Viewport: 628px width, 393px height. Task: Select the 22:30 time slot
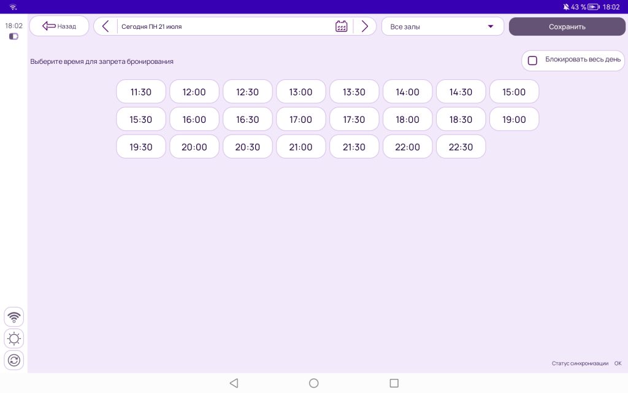[461, 147]
